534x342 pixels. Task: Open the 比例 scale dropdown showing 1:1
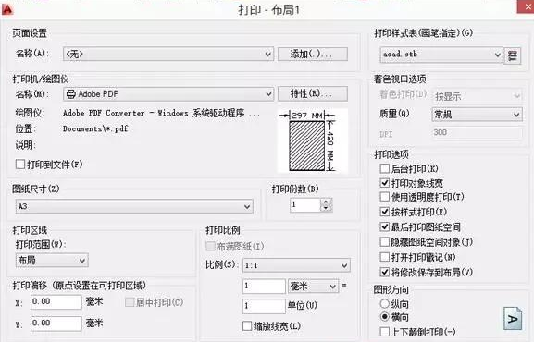coord(296,265)
